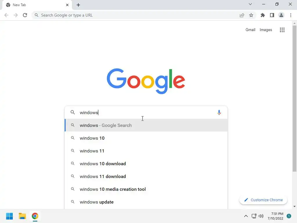This screenshot has width=297, height=223.
Task: Open a new tab with plus button
Action: tap(78, 5)
